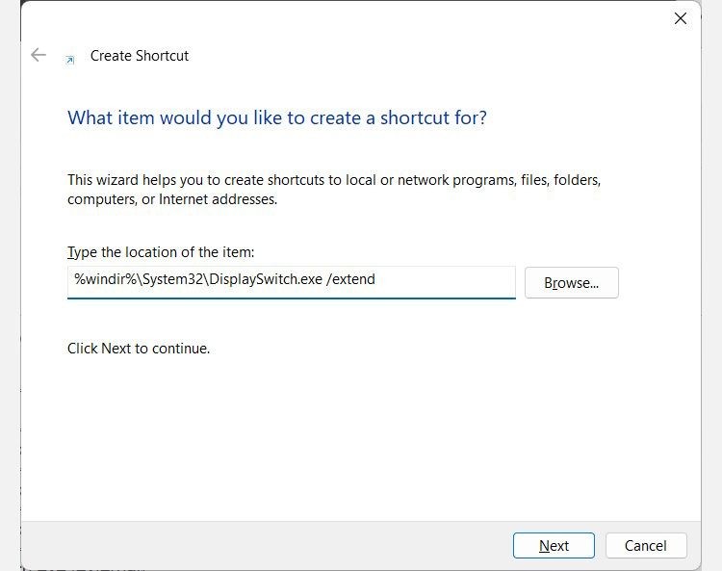Click the blue "What item would you like" heading

[x=276, y=117]
